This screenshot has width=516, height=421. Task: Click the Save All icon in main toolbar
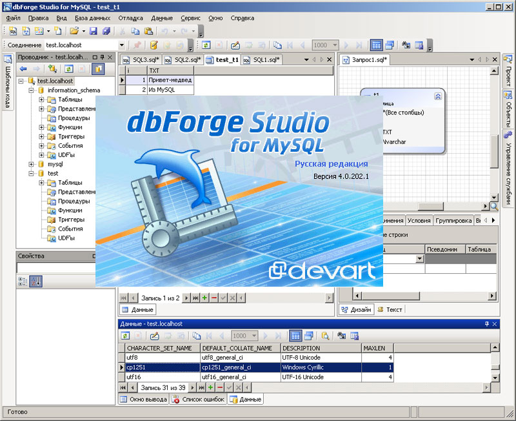coord(106,31)
